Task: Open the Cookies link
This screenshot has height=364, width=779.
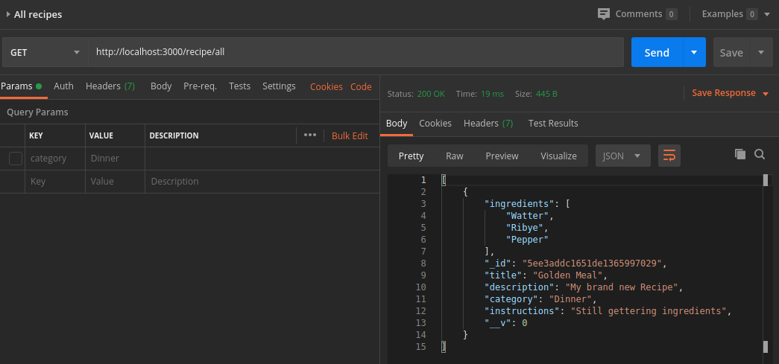Action: coord(327,87)
